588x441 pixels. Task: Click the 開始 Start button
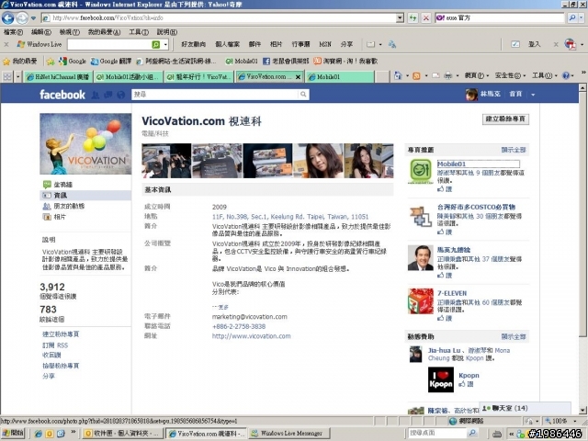(13, 434)
